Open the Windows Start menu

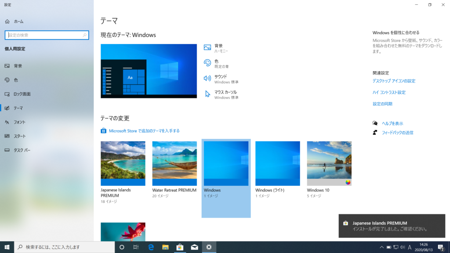[x=7, y=247]
